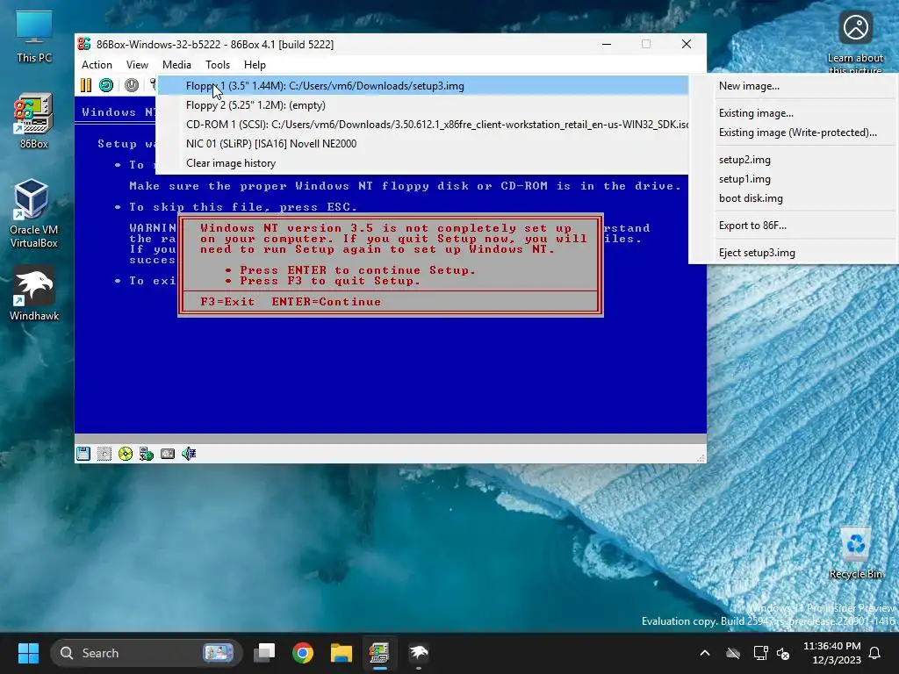899x674 pixels.
Task: Open the Windows Start menu
Action: click(x=28, y=653)
